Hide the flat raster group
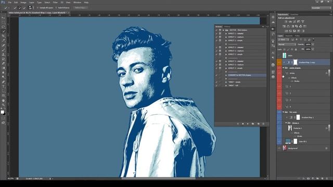 point(279,112)
